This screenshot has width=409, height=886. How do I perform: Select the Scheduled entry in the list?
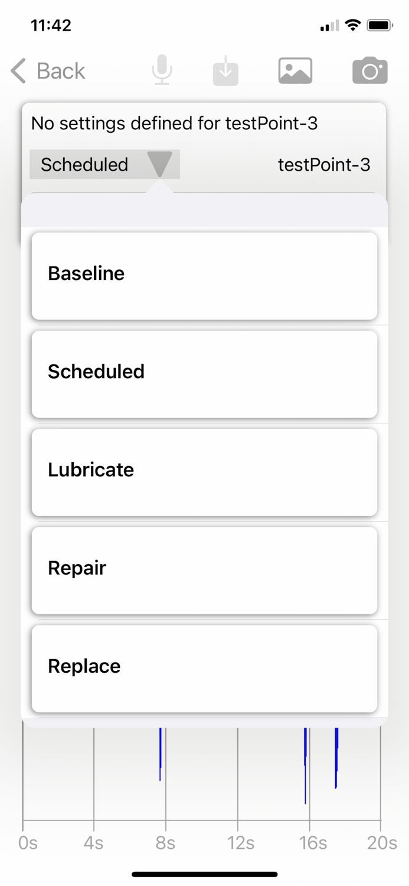pyautogui.click(x=204, y=372)
